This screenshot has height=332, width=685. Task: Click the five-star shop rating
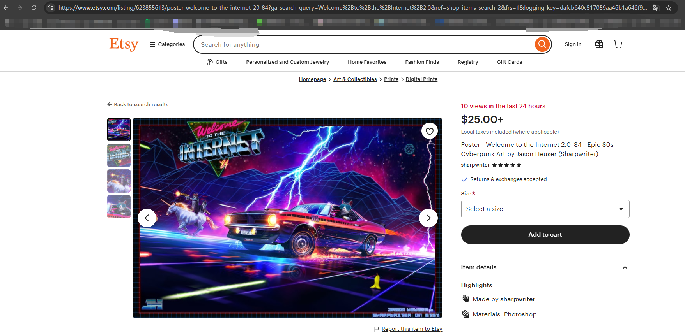506,165
